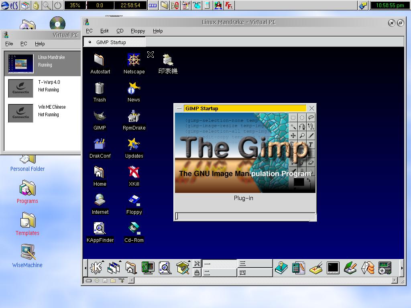Viewport: 411px width, 308px height.
Task: Open the toolbox utilities icon in KDE panel
Action: click(183, 267)
